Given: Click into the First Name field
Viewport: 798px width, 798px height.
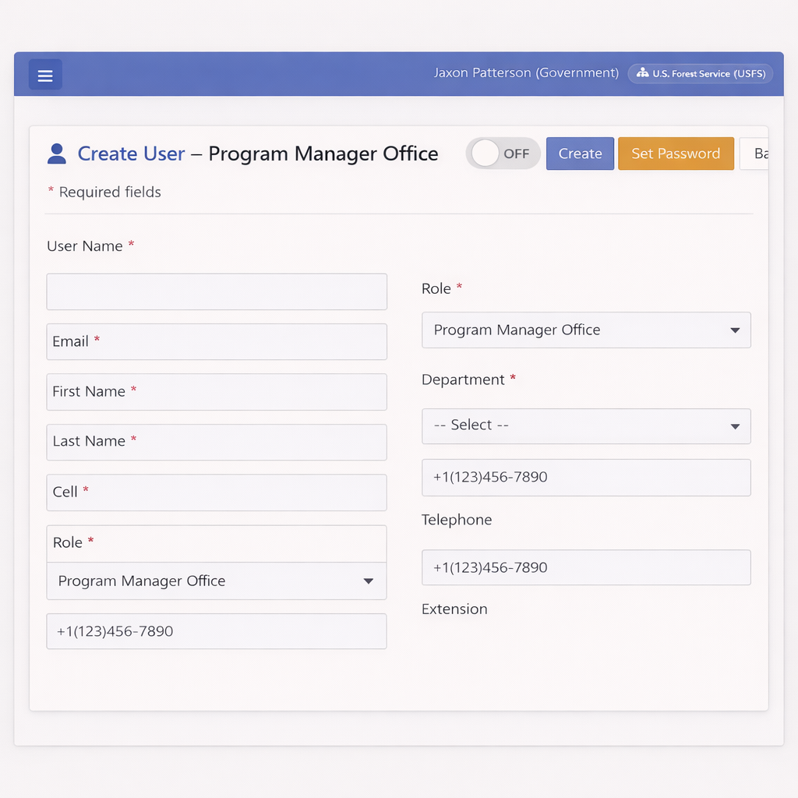Looking at the screenshot, I should point(217,392).
